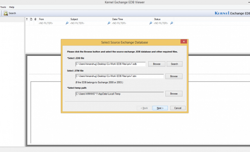This screenshot has width=250, height=152.
Task: Close the Select Source Exchange Database dialog
Action: click(x=184, y=41)
